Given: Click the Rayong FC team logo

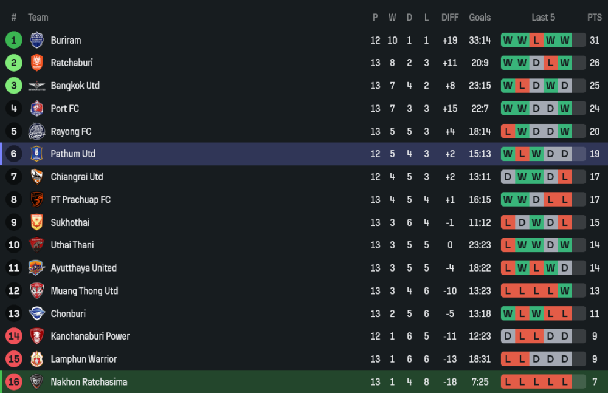Looking at the screenshot, I should click(x=37, y=131).
